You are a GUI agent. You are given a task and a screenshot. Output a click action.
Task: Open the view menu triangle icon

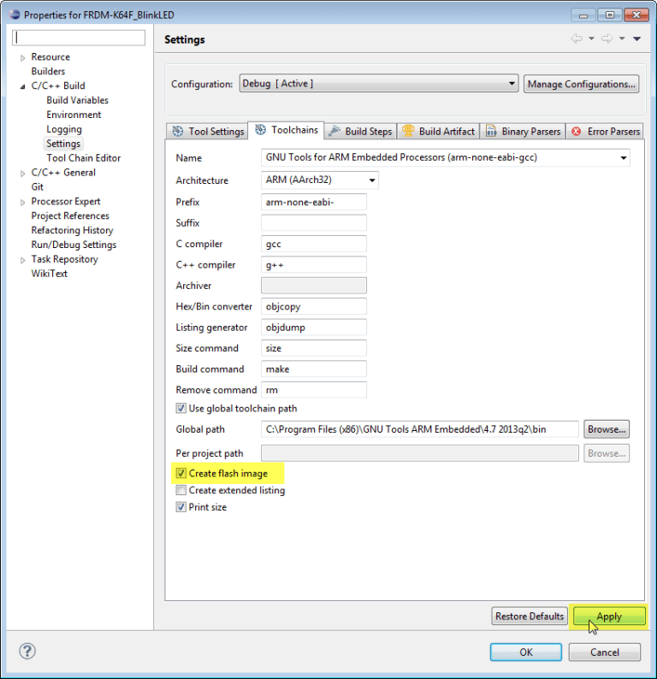(x=636, y=39)
